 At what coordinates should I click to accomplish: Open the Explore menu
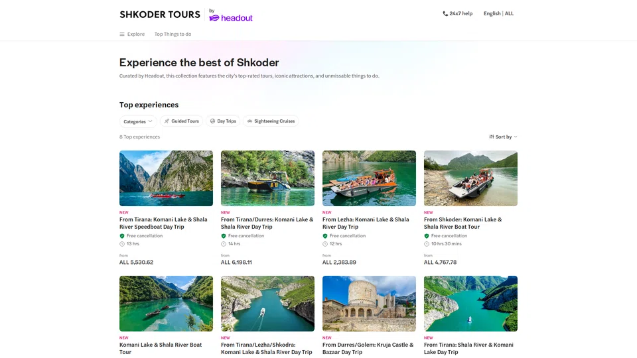(x=132, y=34)
